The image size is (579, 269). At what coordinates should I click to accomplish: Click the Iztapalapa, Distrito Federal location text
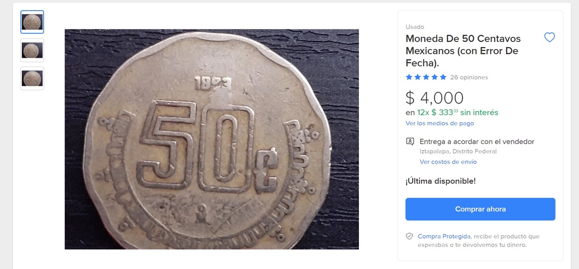tap(458, 152)
